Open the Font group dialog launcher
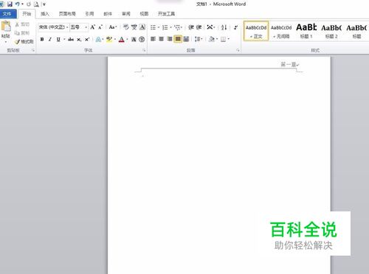This screenshot has height=274, width=369. [x=145, y=50]
